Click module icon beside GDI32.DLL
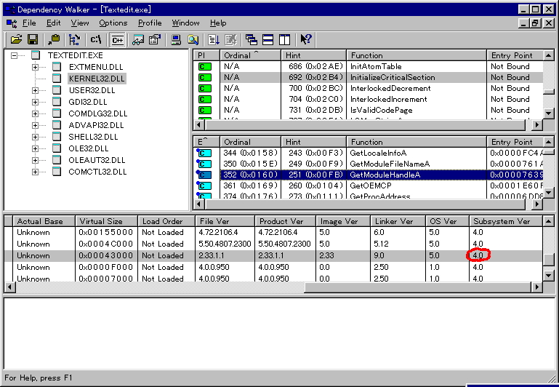 [57, 102]
